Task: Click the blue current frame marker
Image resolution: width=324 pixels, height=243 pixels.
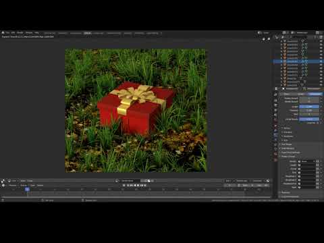Action: (x=27, y=190)
